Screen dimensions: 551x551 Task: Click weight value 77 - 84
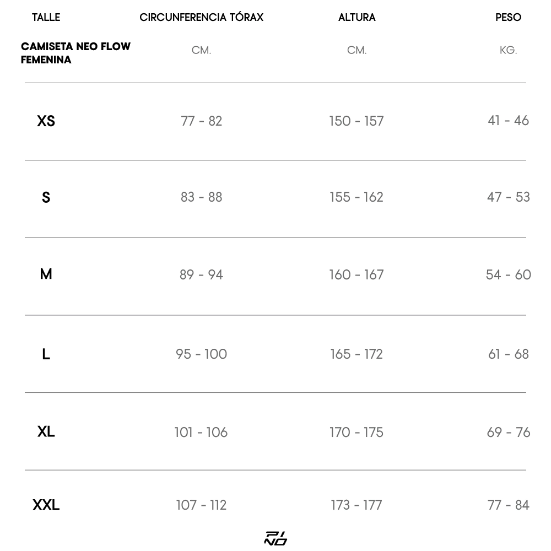[x=508, y=505]
